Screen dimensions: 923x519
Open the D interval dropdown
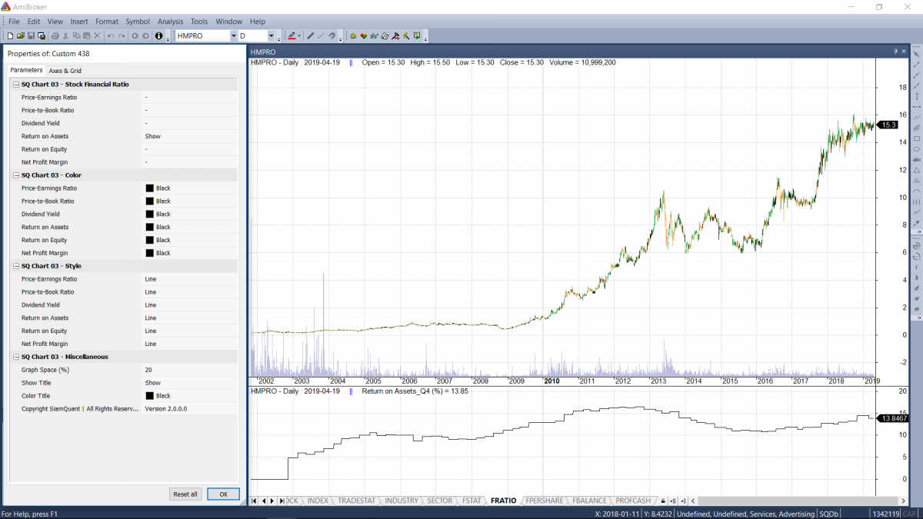271,36
